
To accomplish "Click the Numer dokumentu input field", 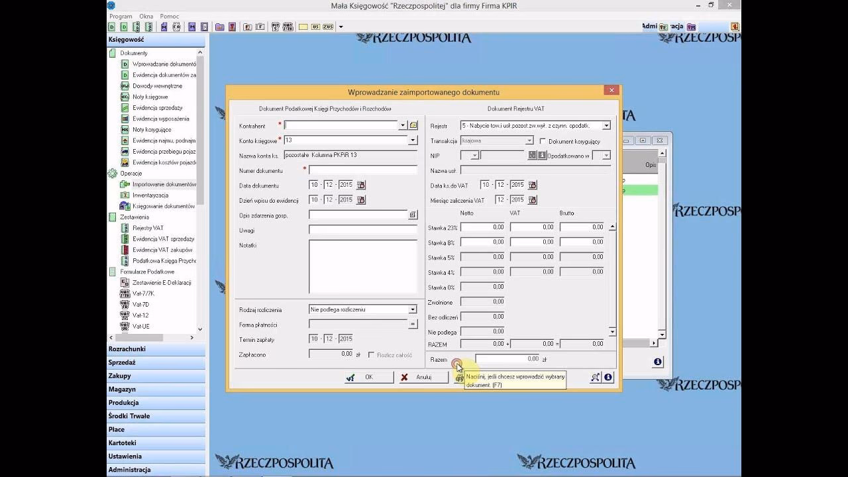I will click(x=362, y=170).
